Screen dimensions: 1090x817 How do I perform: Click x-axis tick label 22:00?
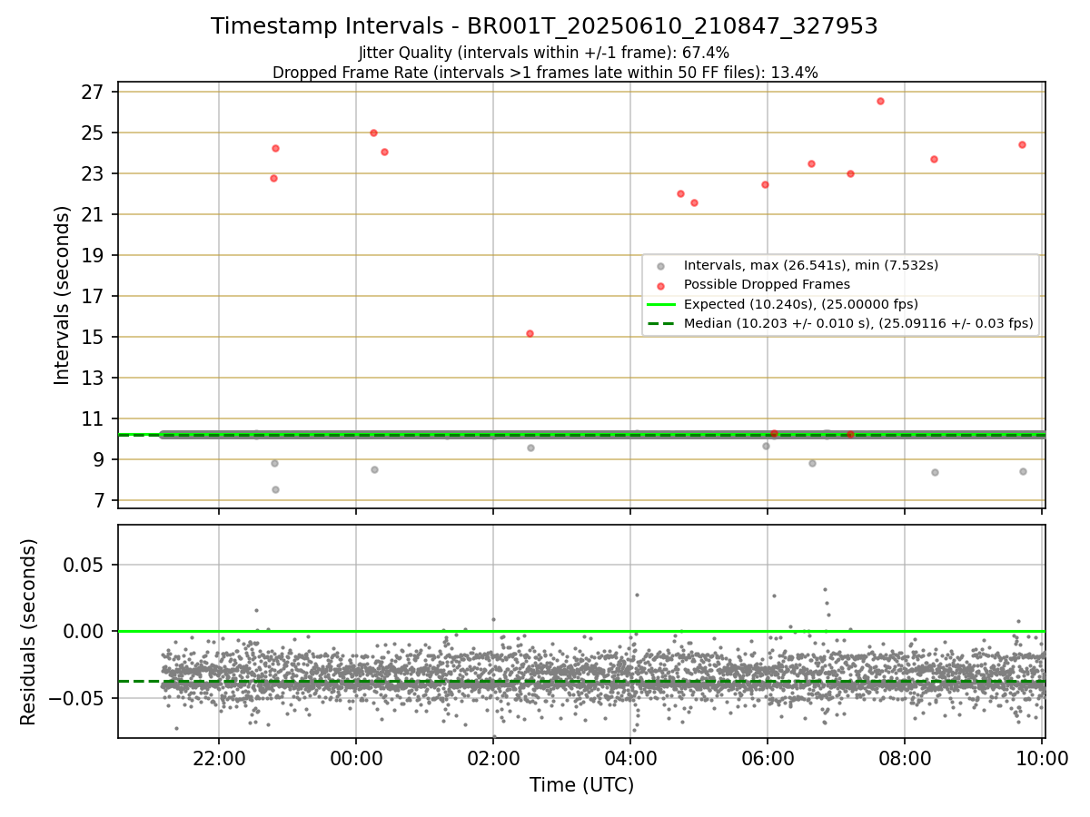[x=219, y=758]
